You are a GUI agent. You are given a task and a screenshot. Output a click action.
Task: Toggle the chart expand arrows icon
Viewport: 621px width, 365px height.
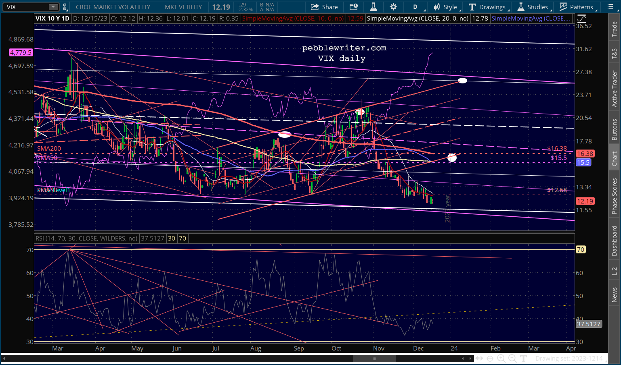pyautogui.click(x=479, y=358)
